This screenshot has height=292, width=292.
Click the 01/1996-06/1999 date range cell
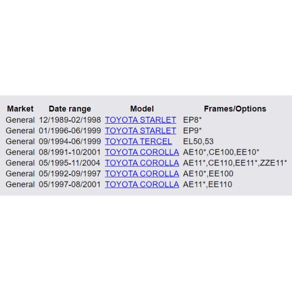(x=70, y=130)
